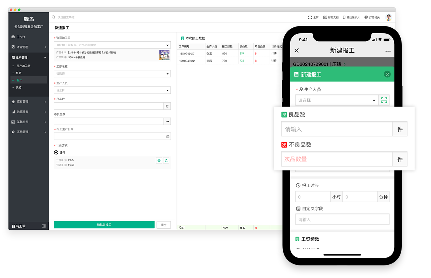Open the help docs (帮助文档) icon
This screenshot has width=431, height=278.
pos(325,18)
